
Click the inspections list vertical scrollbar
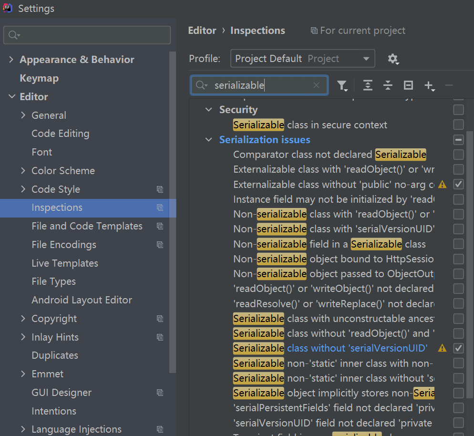tap(470, 239)
